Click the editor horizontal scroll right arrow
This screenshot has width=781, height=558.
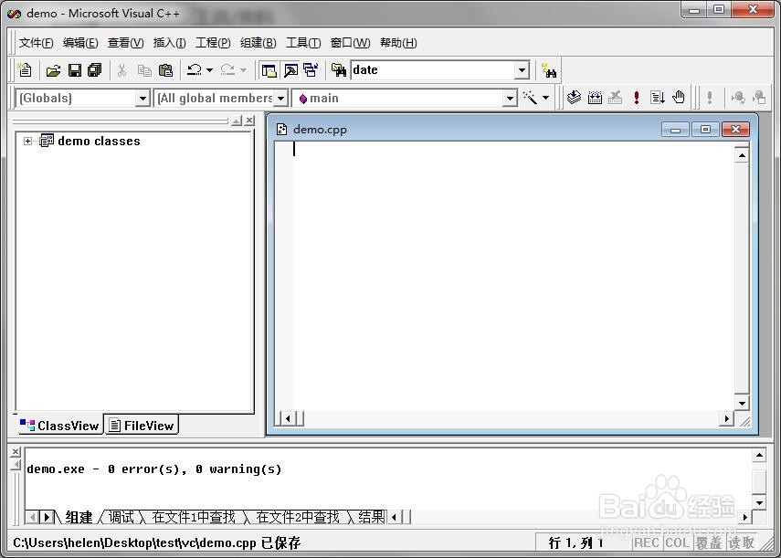(727, 418)
